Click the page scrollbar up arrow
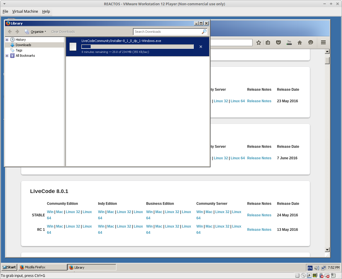This screenshot has height=279, width=342. point(327,51)
